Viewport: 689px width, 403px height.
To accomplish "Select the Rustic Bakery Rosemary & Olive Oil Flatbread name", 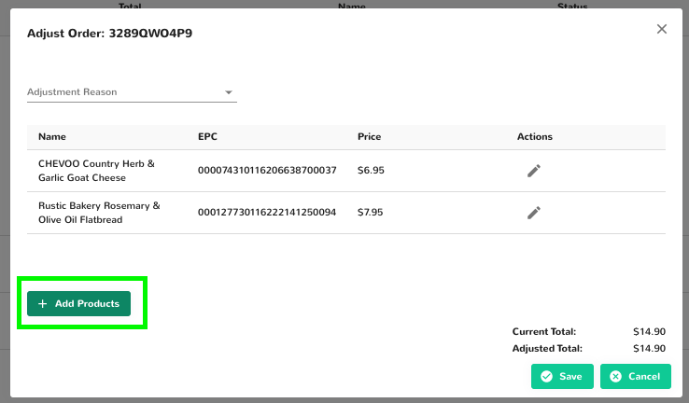I will pyautogui.click(x=99, y=213).
